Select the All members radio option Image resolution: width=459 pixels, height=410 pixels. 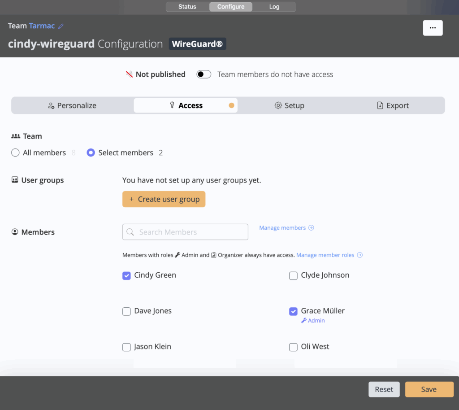pos(15,153)
